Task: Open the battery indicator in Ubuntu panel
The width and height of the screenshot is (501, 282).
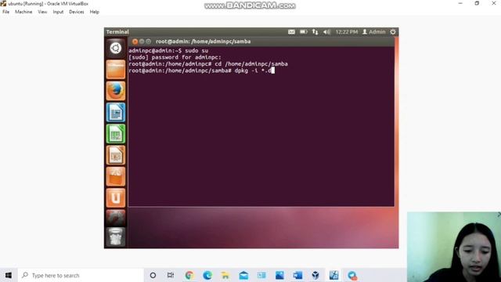Action: [x=303, y=31]
